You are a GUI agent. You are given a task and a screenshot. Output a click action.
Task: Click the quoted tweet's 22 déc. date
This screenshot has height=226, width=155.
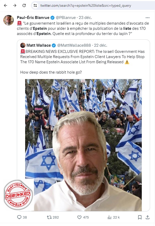pos(101,45)
